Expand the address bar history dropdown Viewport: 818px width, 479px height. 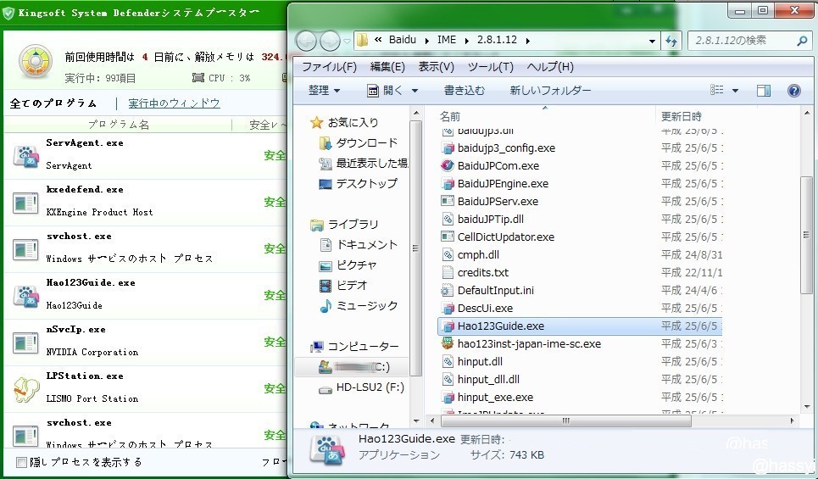[652, 41]
